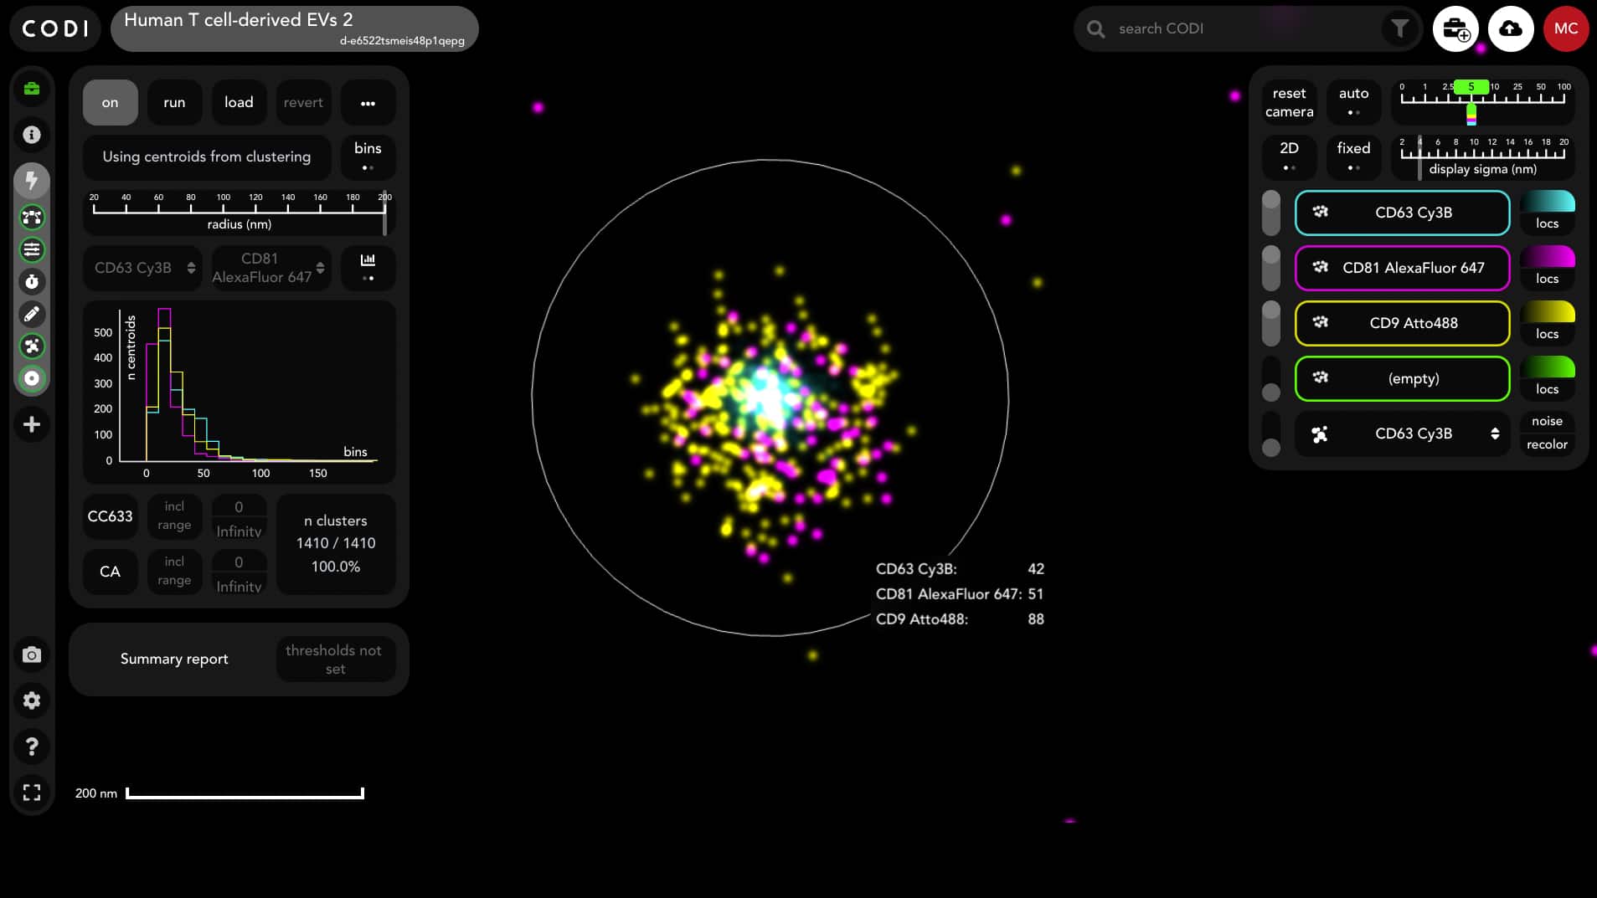Open the CD63 Cy3B channel dropdown in left panel
Viewport: 1597px width, 898px height.
pyautogui.click(x=143, y=268)
